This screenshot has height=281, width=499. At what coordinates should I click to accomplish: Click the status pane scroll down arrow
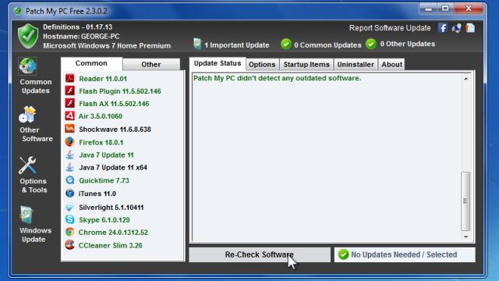point(466,237)
